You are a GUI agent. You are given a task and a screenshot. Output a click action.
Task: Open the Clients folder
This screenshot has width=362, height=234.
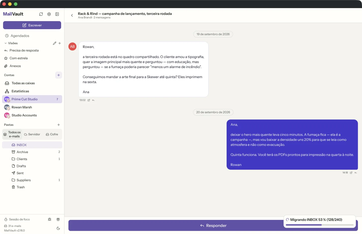pos(32,159)
